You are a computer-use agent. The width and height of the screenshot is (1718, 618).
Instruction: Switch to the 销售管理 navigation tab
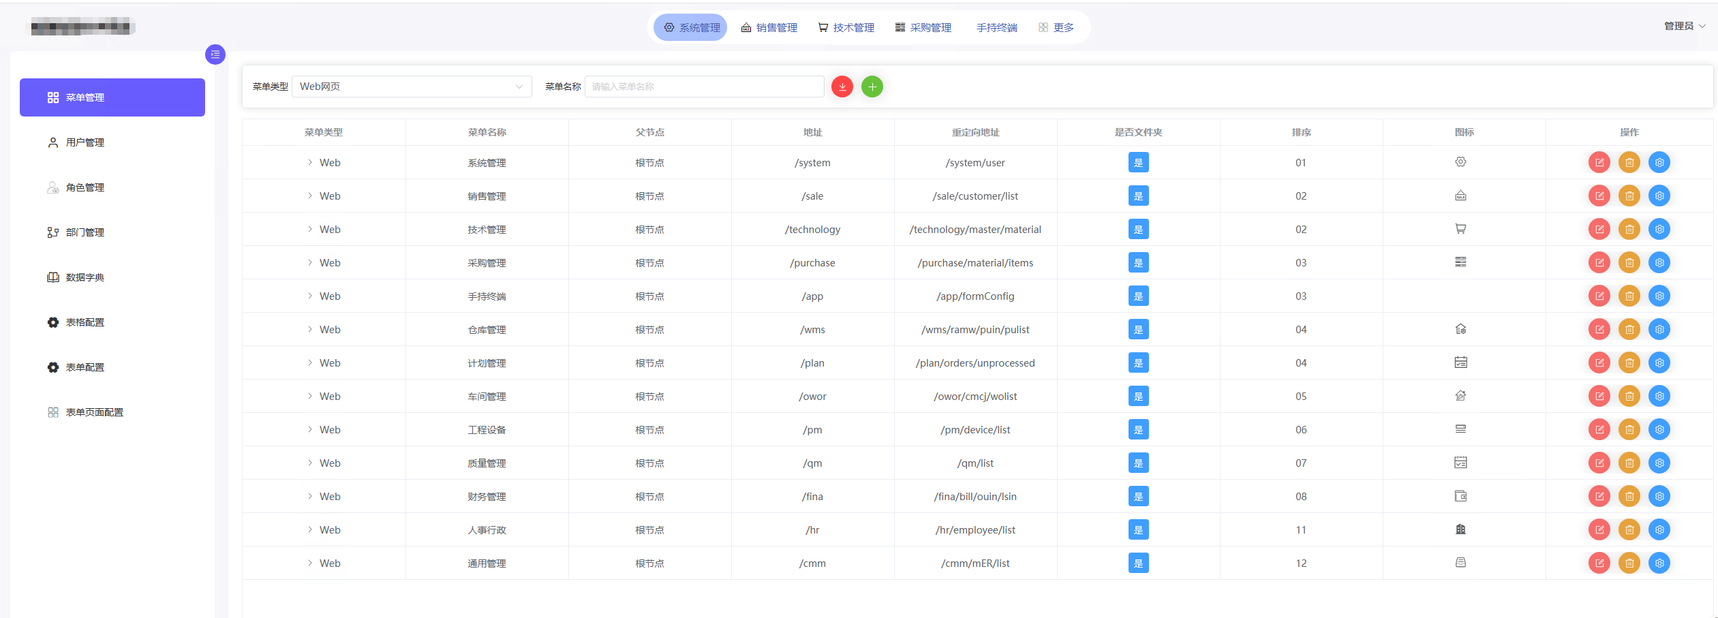click(x=769, y=27)
